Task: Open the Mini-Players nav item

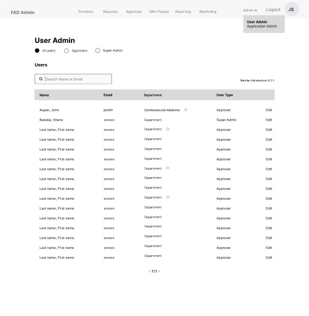Action: 159,12
